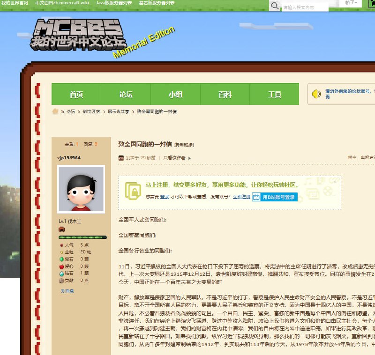This screenshot has height=355, width=375.
Task: Click the 发消息 link under user stats
Action: (x=67, y=291)
